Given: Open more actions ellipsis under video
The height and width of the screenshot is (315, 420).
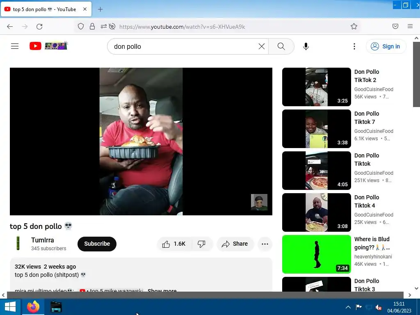Looking at the screenshot, I should [x=265, y=244].
